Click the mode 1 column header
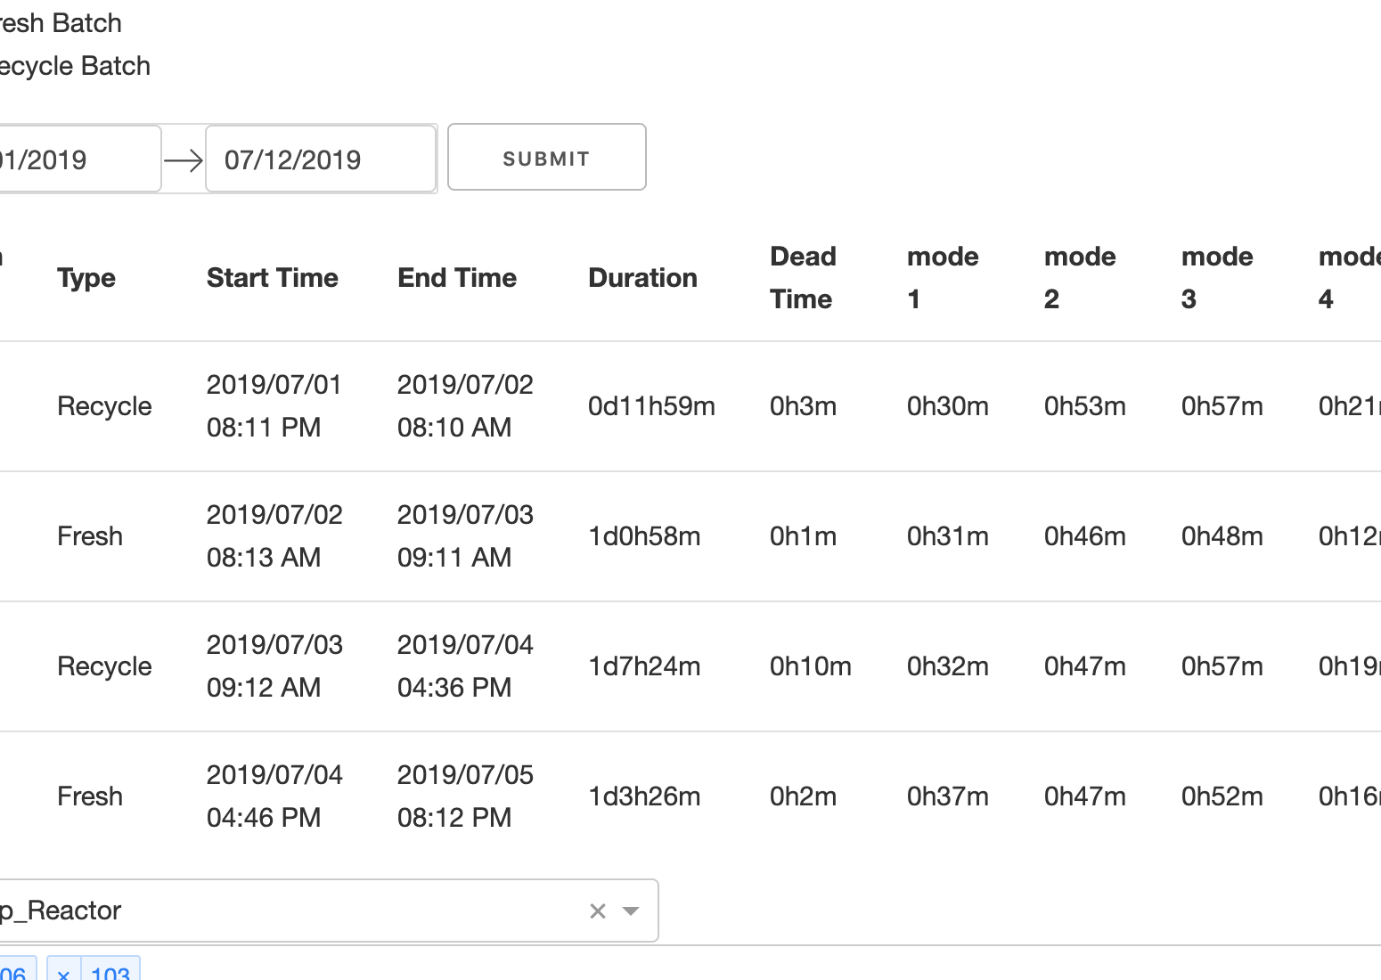Image resolution: width=1381 pixels, height=980 pixels. [x=942, y=278]
